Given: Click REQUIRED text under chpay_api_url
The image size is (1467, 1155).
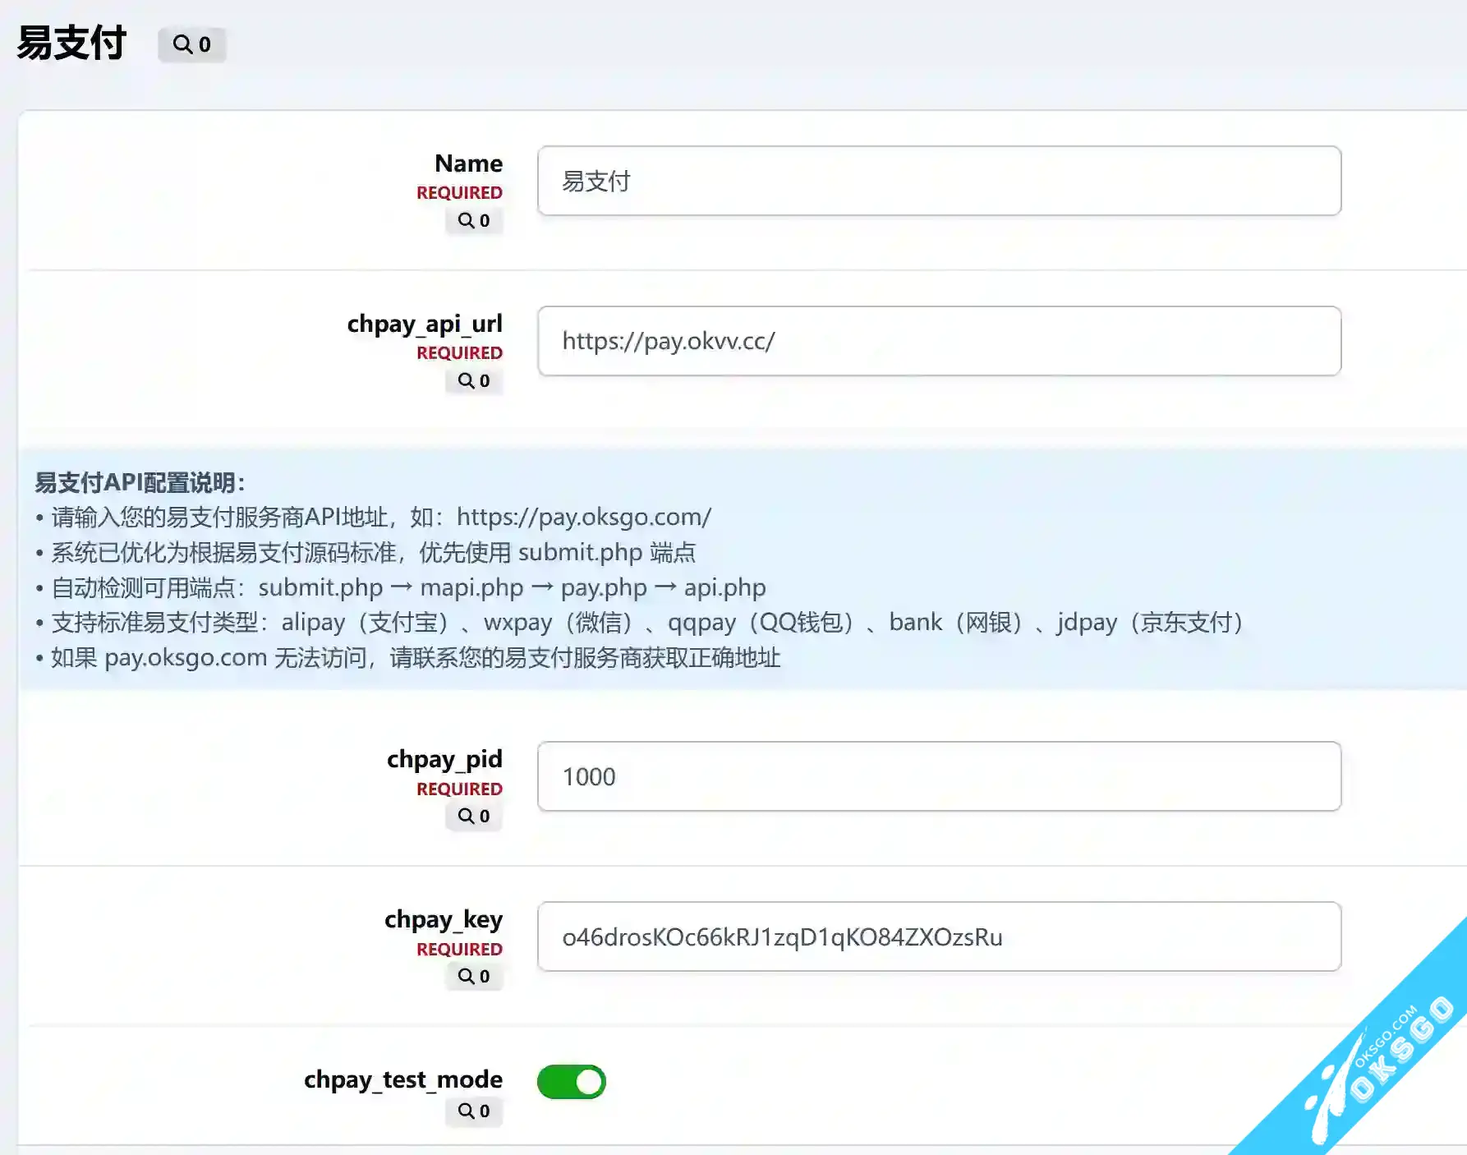Looking at the screenshot, I should [x=459, y=352].
